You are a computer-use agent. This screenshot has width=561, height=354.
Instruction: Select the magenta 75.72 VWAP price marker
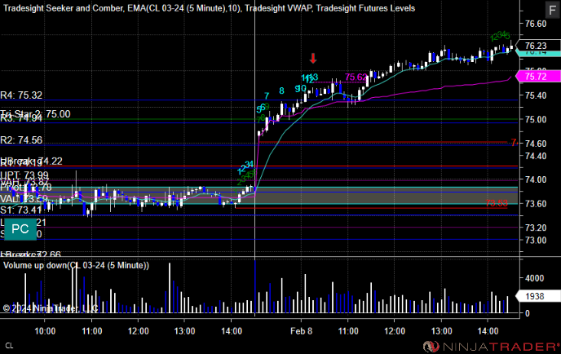(x=538, y=76)
